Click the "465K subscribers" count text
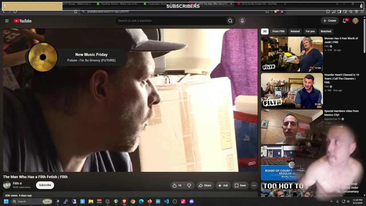 tap(22, 187)
